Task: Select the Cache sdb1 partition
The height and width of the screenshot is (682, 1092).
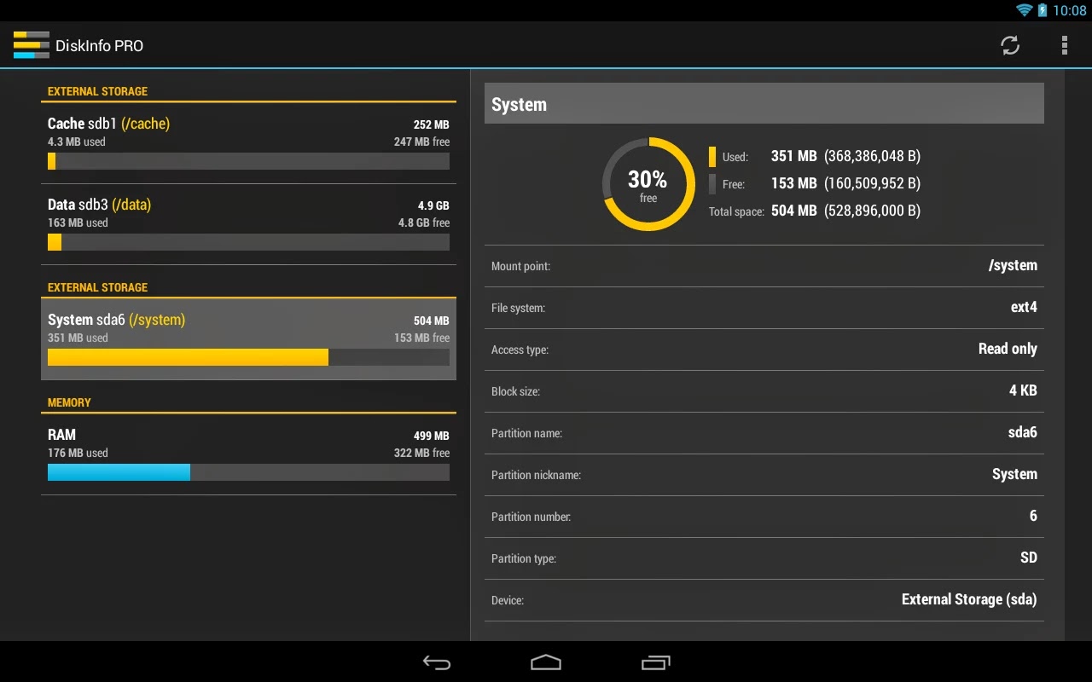Action: tap(248, 141)
